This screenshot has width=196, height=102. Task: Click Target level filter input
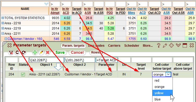point(141,60)
